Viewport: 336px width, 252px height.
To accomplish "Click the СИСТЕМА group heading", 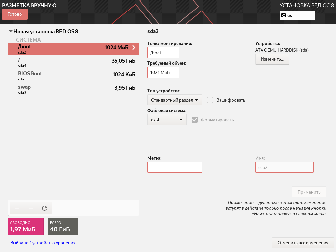I will point(29,40).
